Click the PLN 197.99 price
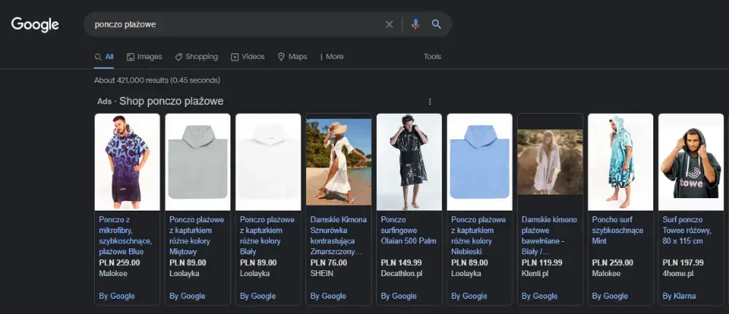The image size is (729, 314). pos(683,263)
